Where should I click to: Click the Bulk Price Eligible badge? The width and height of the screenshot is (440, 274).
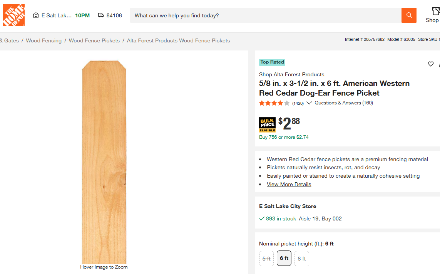pyautogui.click(x=267, y=124)
